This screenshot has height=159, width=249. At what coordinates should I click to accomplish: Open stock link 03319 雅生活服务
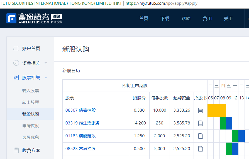82,123
